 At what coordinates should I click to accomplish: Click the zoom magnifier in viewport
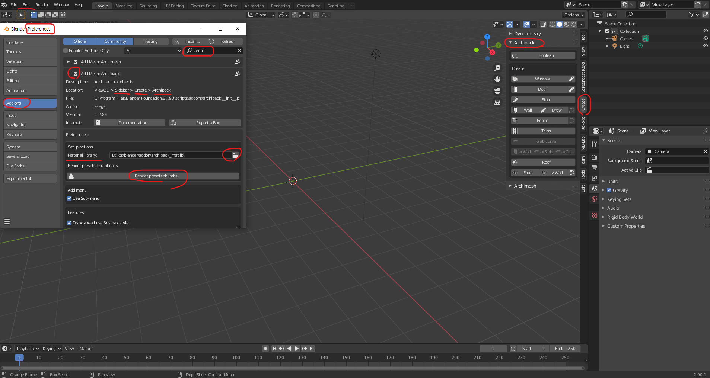[497, 68]
